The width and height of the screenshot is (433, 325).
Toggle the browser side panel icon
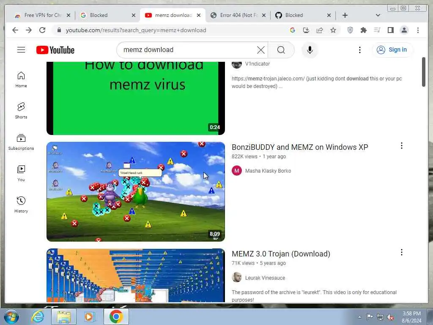coord(390,30)
